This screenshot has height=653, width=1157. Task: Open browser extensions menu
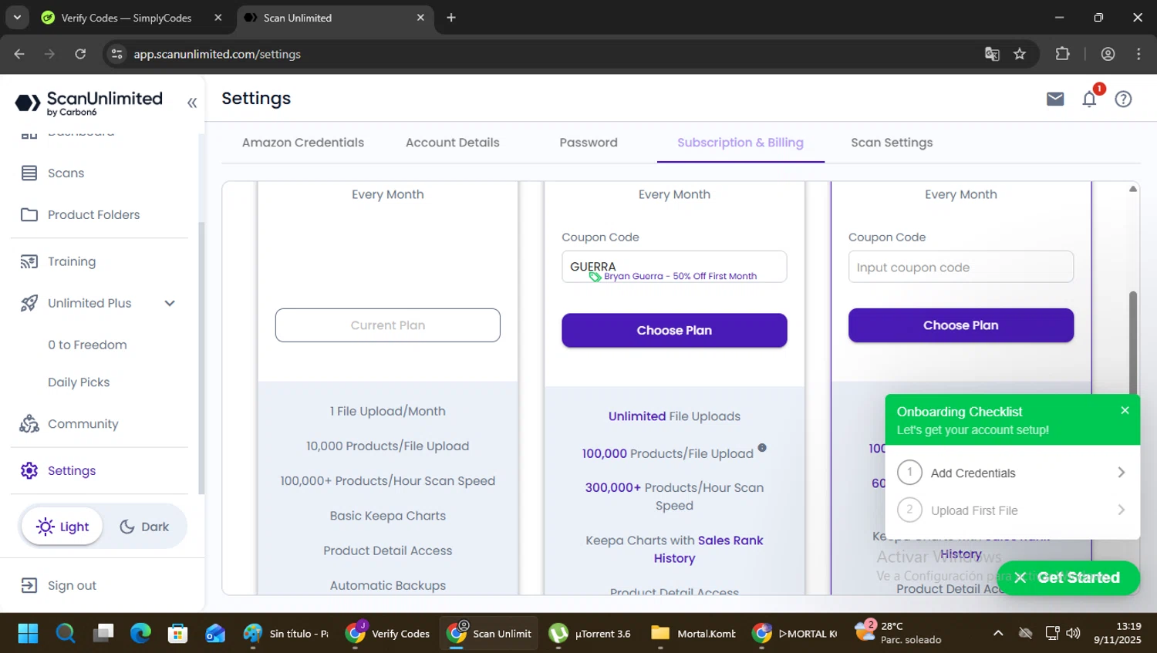[x=1062, y=54]
